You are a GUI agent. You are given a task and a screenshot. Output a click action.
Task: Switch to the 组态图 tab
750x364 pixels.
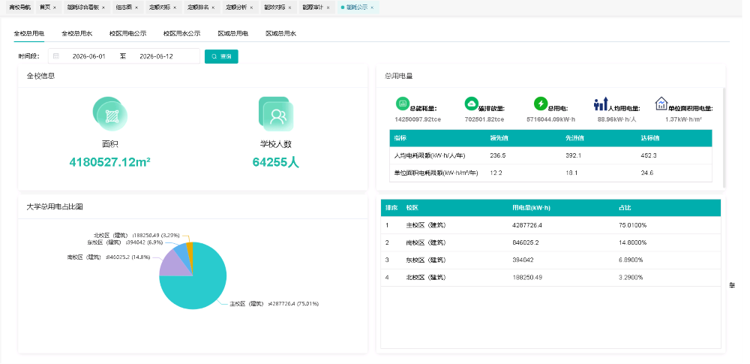124,8
